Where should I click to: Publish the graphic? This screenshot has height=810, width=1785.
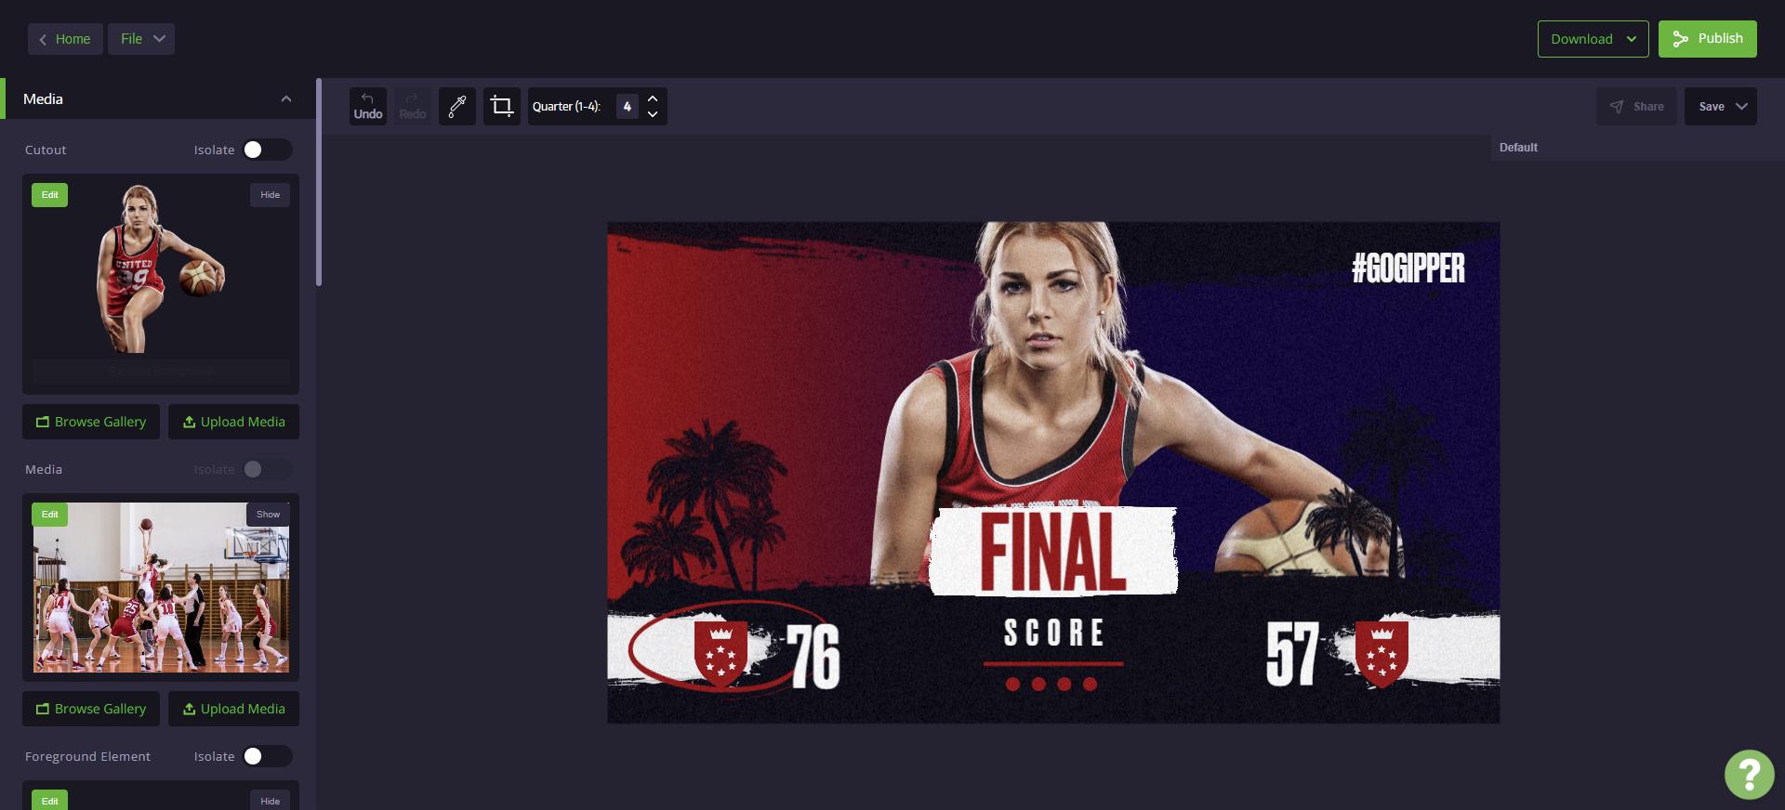click(1707, 39)
